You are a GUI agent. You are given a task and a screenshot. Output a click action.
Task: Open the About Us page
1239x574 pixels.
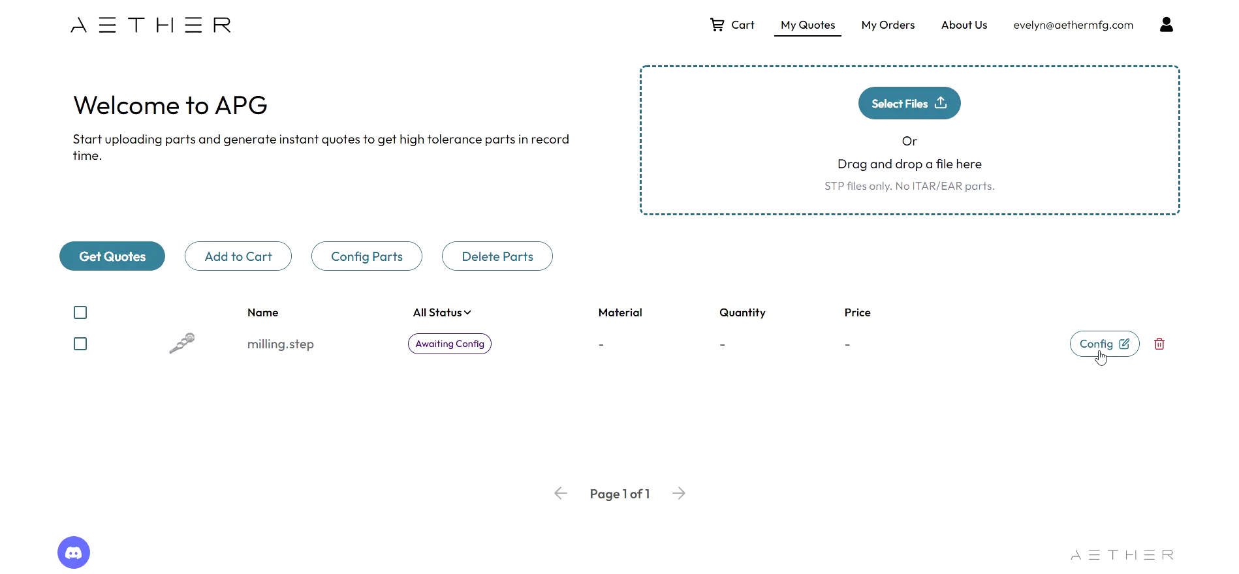[x=964, y=25]
